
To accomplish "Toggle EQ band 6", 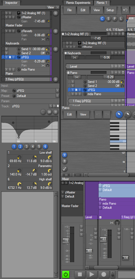I will pos(45,147).
